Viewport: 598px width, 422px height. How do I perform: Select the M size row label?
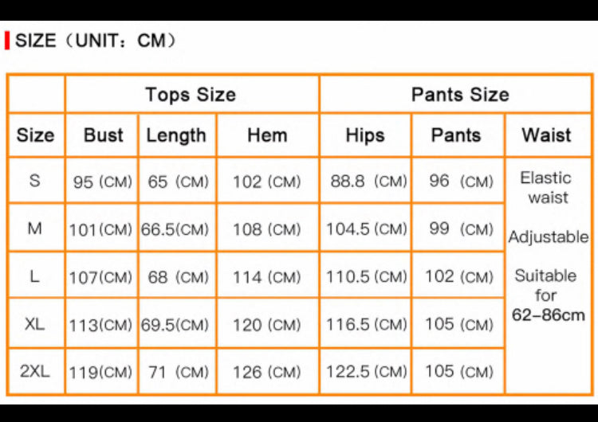click(35, 229)
